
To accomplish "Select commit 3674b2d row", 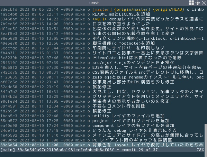I will (102, 96).
